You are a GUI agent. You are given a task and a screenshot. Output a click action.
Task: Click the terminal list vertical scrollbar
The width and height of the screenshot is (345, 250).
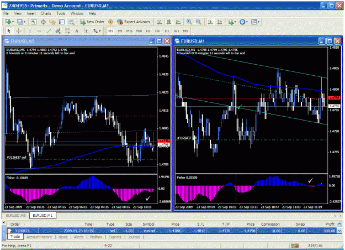tap(339, 227)
